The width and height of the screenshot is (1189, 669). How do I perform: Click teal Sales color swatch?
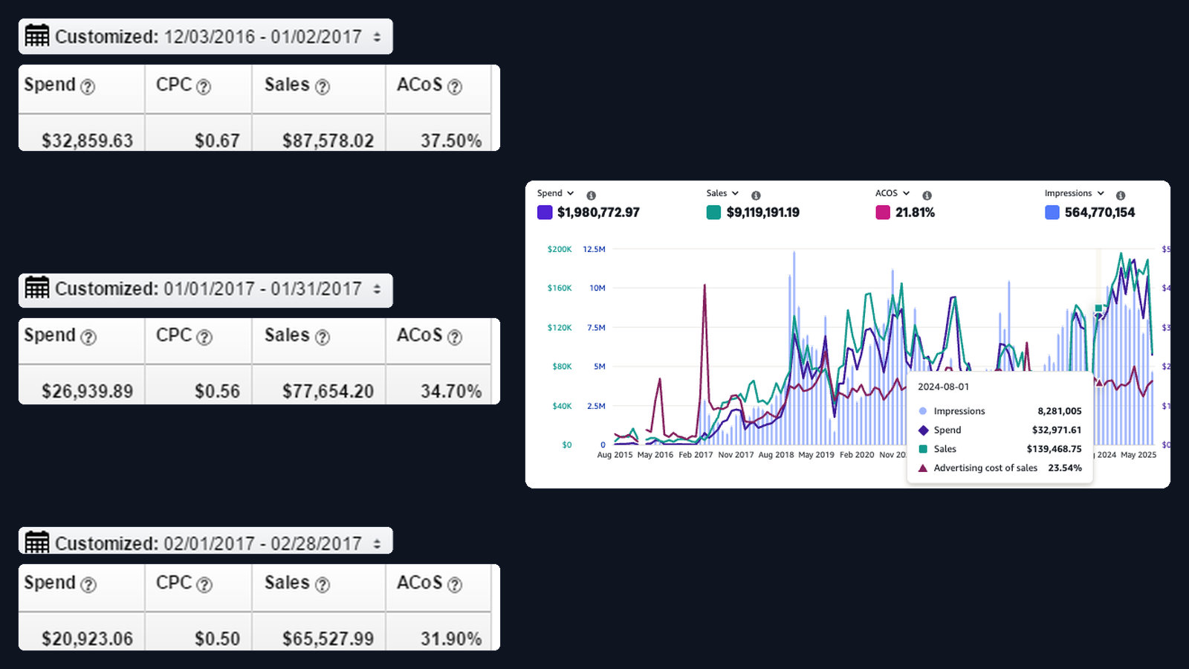713,213
